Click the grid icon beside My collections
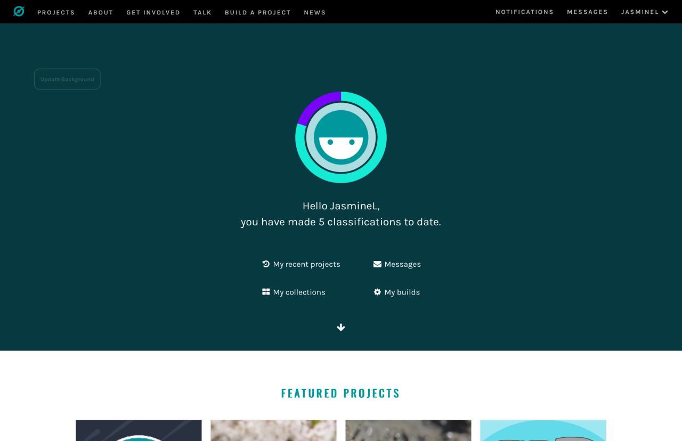Image resolution: width=682 pixels, height=441 pixels. tap(266, 292)
